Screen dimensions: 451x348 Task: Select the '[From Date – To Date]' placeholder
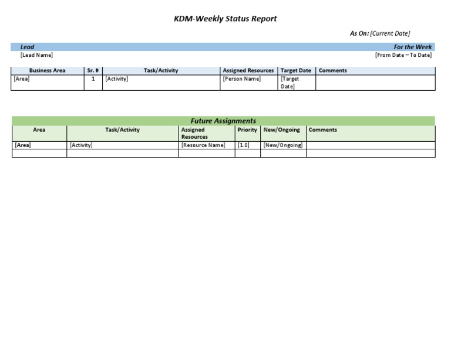tap(403, 55)
